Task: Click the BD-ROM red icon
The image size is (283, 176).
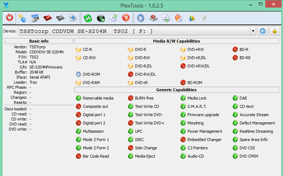Action: 183,83
